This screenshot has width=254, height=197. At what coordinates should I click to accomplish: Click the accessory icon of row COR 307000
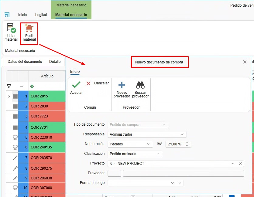(x=15, y=188)
